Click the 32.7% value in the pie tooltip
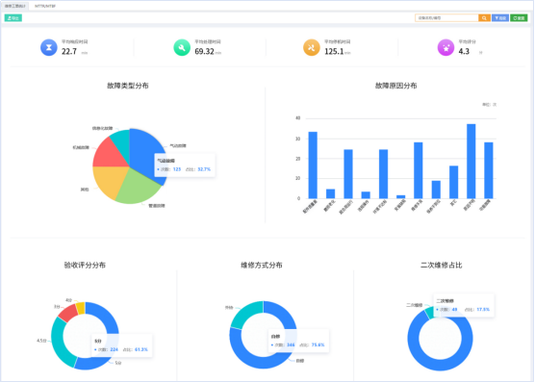535x382 pixels. (x=204, y=169)
